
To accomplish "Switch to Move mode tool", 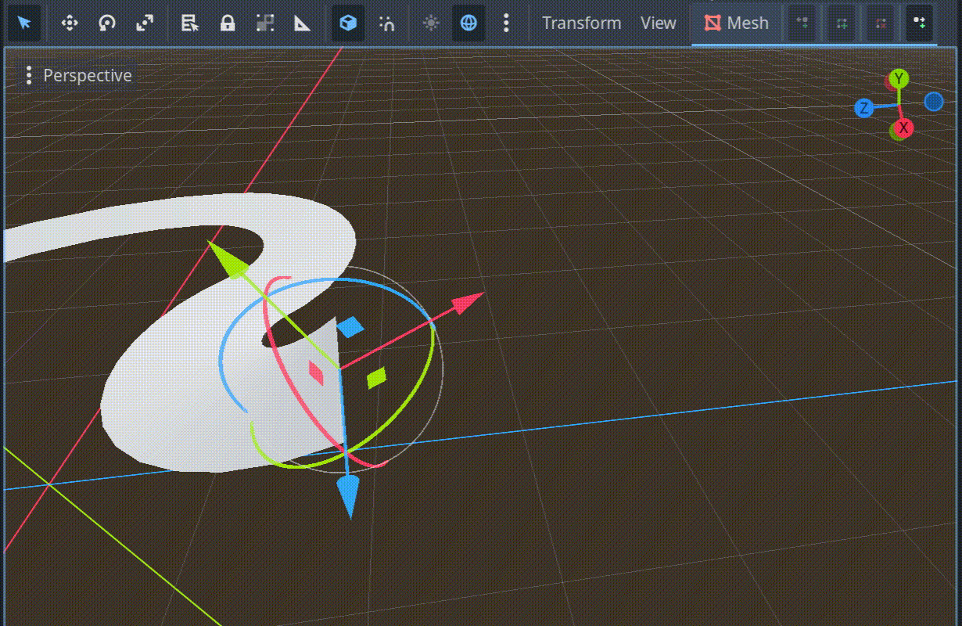I will [x=70, y=23].
